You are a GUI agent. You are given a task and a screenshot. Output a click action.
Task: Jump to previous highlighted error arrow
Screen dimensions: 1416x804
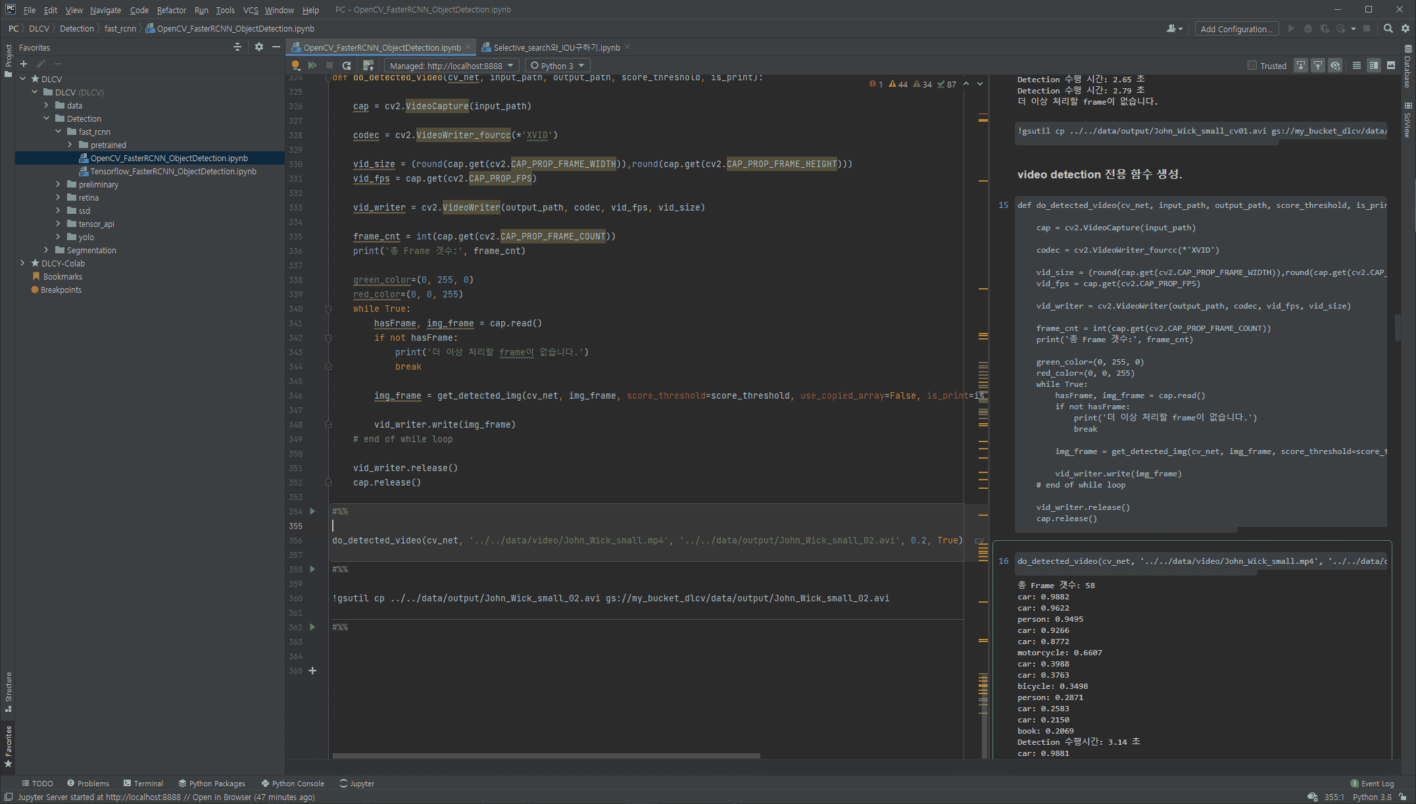[965, 84]
